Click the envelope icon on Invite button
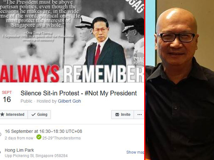This screenshot has height=160, width=214. click(x=117, y=115)
